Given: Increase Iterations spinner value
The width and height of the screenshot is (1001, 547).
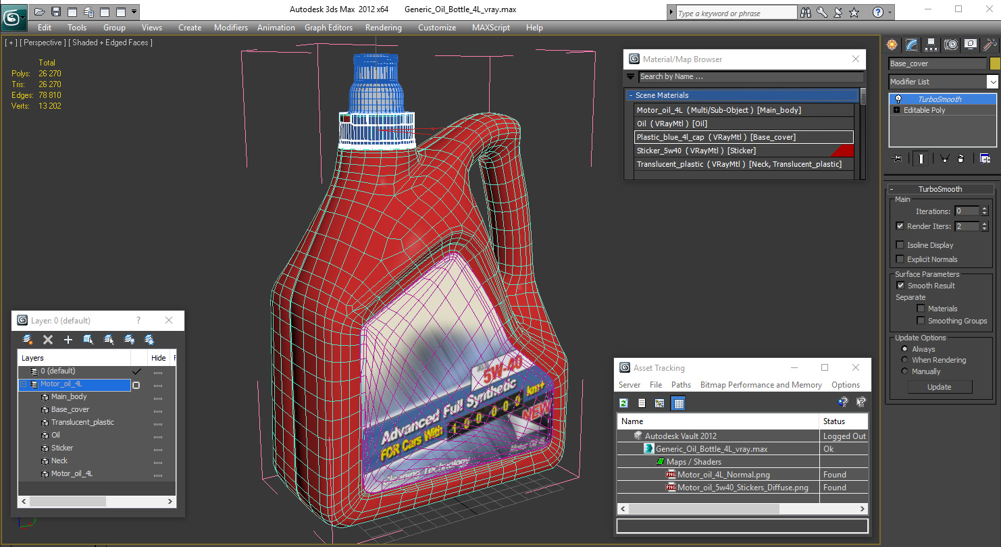Looking at the screenshot, I should point(984,209).
